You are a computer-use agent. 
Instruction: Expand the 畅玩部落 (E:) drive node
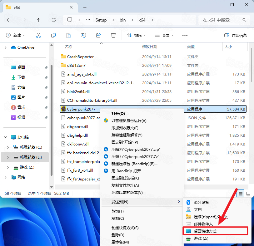coord(8,157)
